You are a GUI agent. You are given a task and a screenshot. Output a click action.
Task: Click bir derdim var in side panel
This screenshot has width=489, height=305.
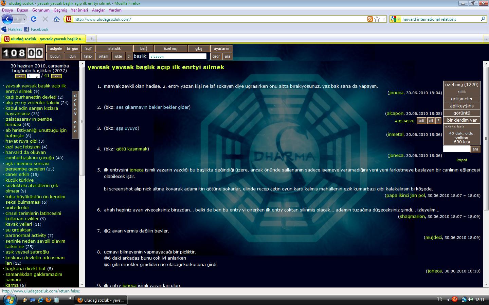click(x=462, y=120)
